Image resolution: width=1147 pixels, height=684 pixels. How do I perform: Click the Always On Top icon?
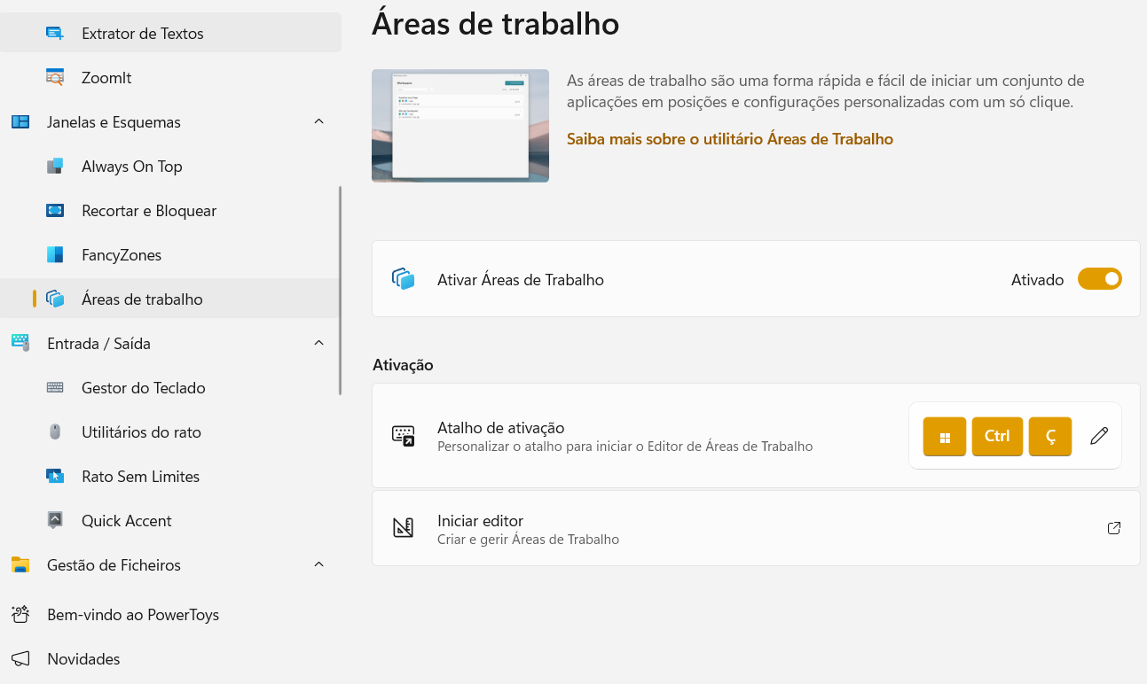point(55,167)
